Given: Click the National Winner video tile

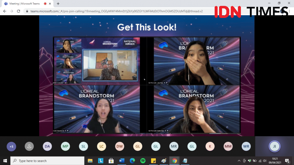Looking at the screenshot, I should point(97,60).
